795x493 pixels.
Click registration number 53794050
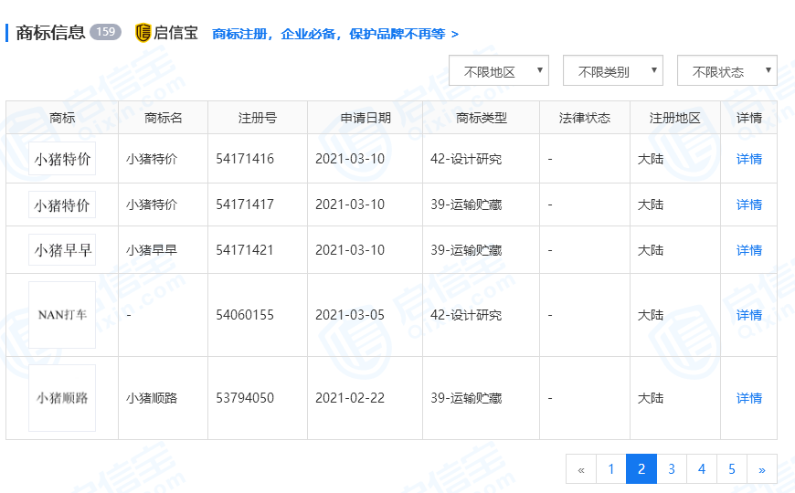tap(245, 398)
